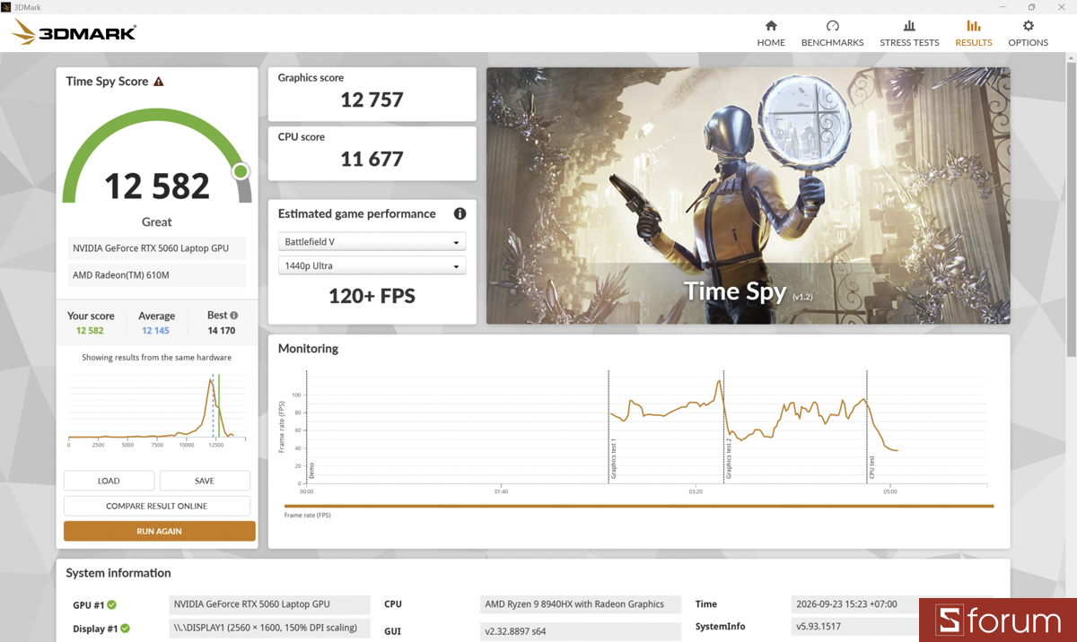The width and height of the screenshot is (1077, 642).
Task: Click the 120+ FPS estimate
Action: 372,296
